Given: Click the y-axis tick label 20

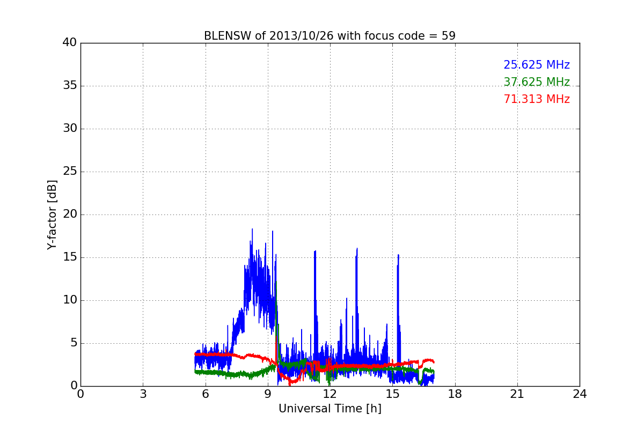Looking at the screenshot, I should pos(69,214).
